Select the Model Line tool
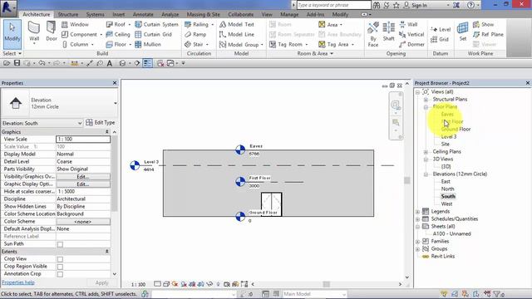 237,34
